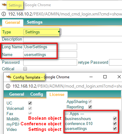This screenshot has height=134, width=122.
Task: Open the General tab in Settings window
Action: click(x=13, y=22)
